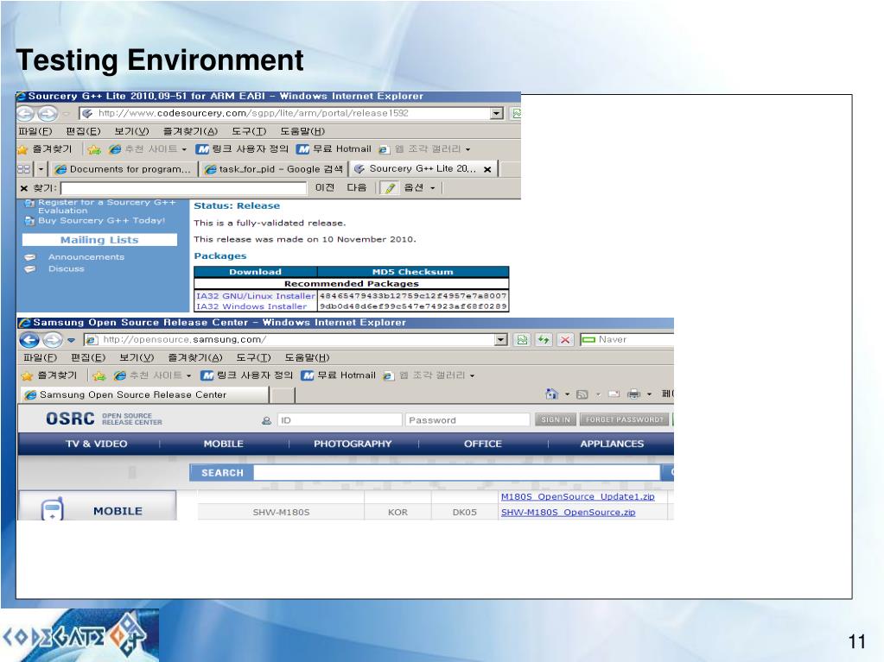Image resolution: width=884 pixels, height=662 pixels.
Task: Click the mail icon in Samsung window toolbar
Action: pos(614,394)
